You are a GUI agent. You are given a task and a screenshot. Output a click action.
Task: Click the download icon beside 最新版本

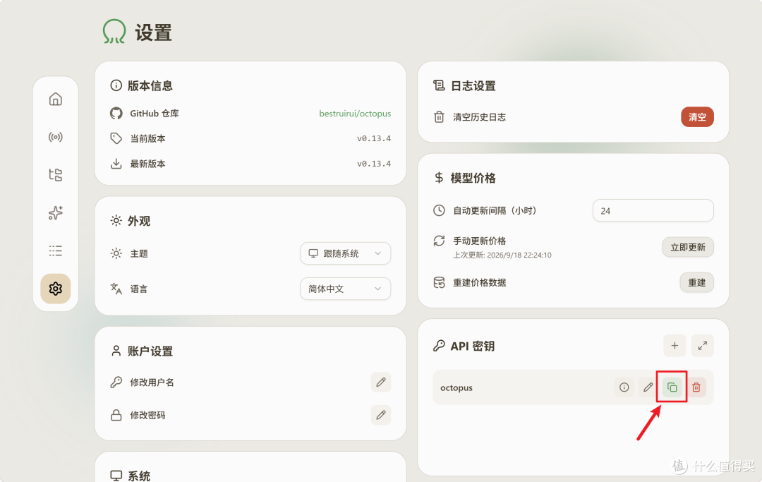point(116,164)
